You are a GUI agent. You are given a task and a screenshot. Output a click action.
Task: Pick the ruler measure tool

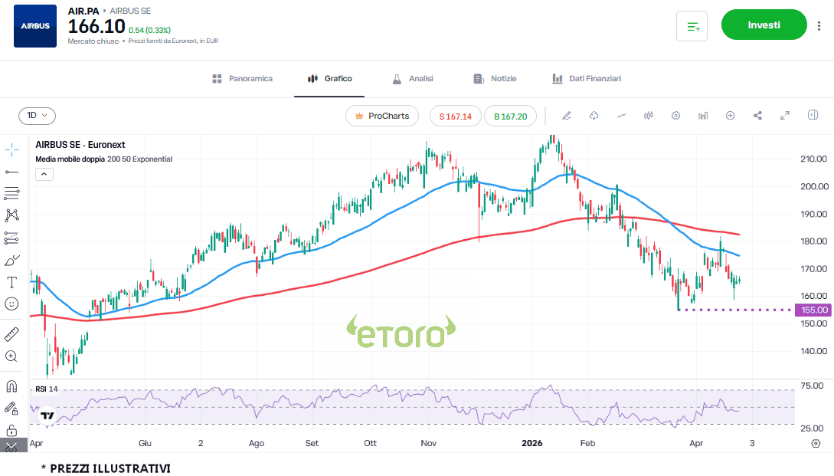pyautogui.click(x=12, y=334)
